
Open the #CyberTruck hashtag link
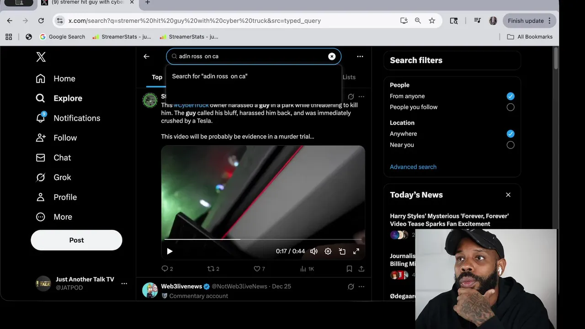(x=191, y=105)
